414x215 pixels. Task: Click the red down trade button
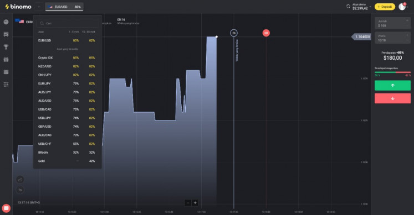coord(392,98)
